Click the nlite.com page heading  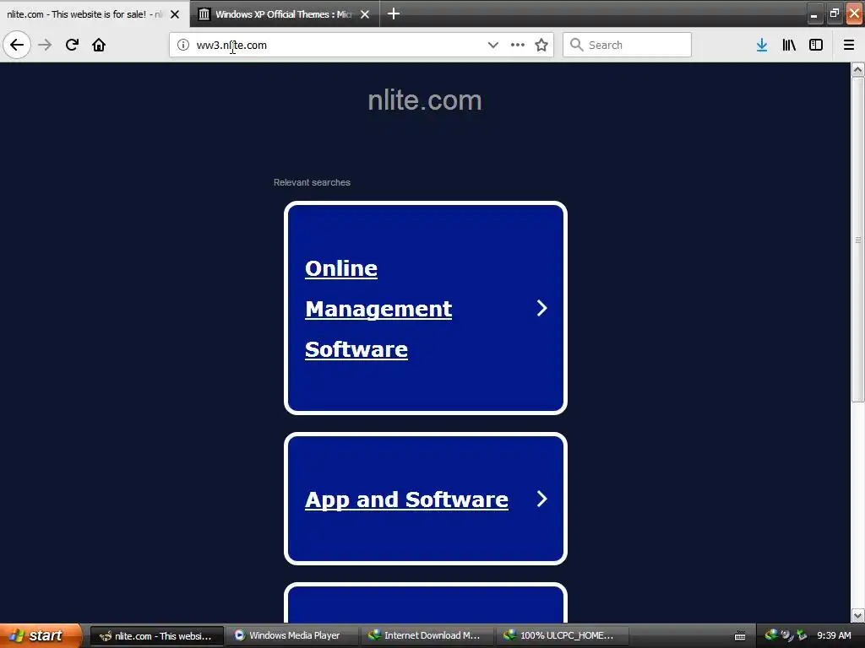(x=425, y=100)
